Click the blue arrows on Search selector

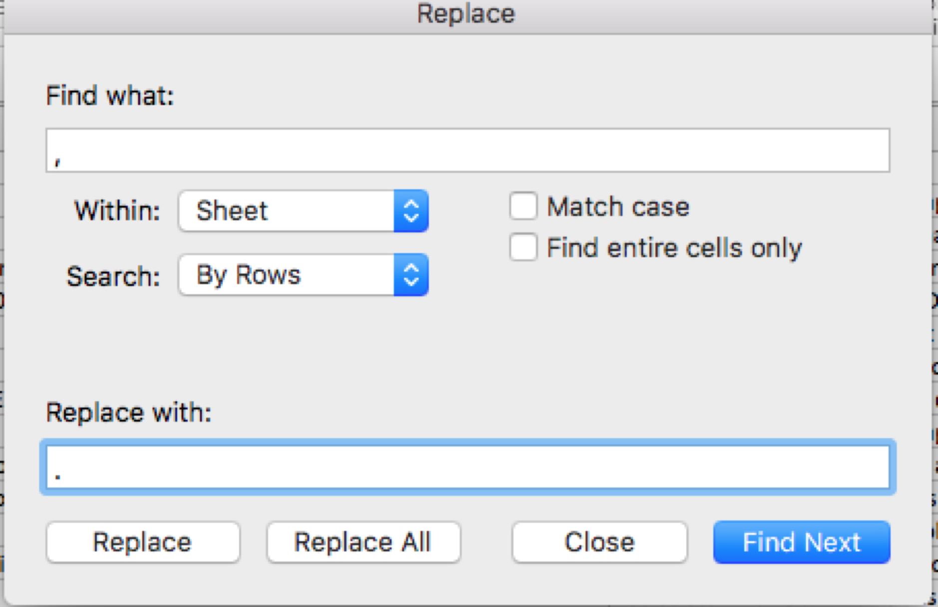(411, 275)
